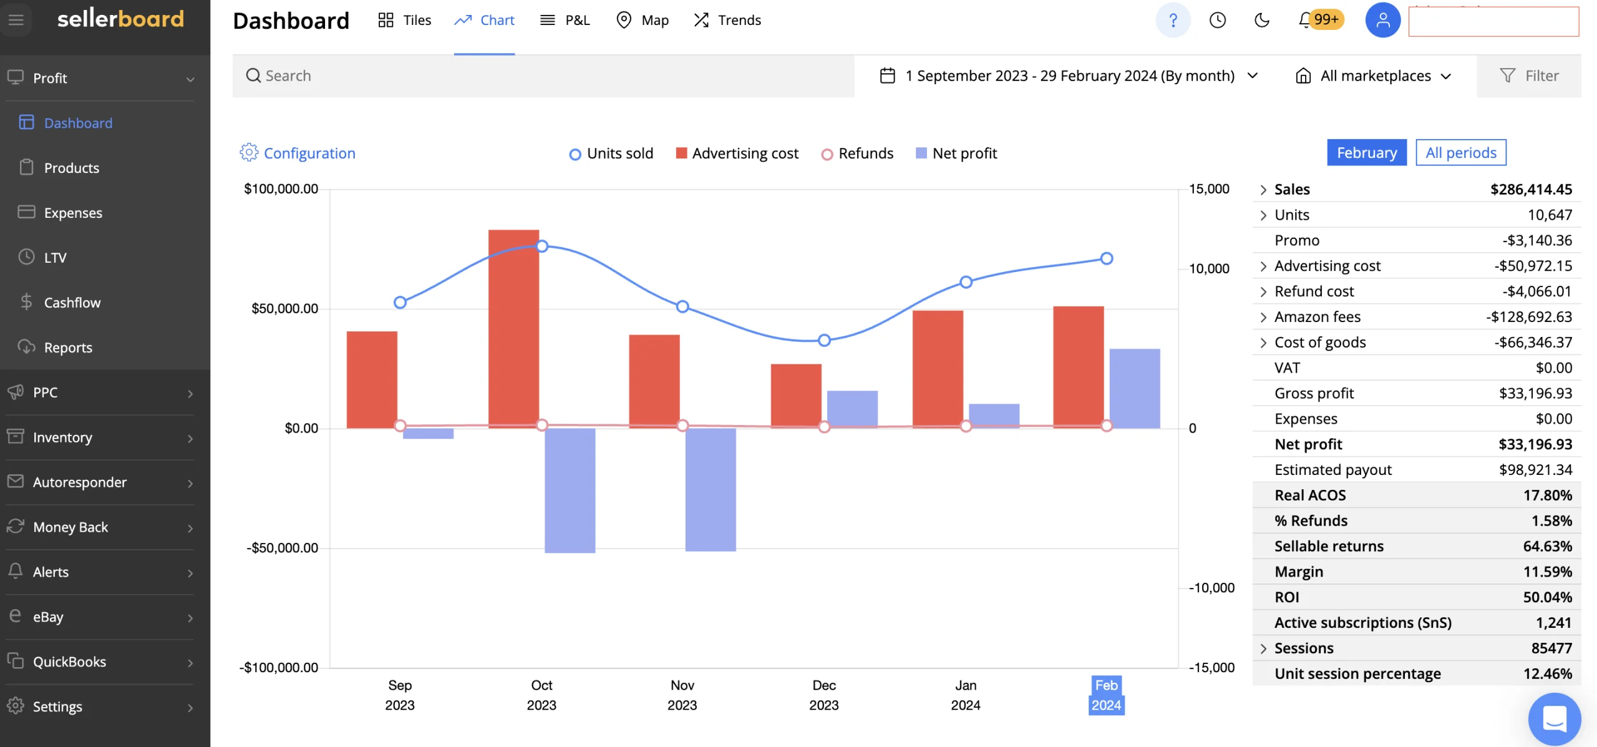Open the All marketplaces dropdown

1373,76
